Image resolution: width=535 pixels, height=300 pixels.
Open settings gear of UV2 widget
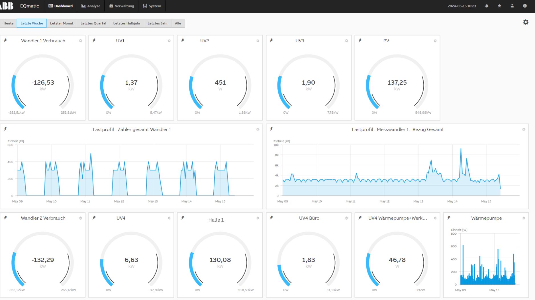pos(258,41)
